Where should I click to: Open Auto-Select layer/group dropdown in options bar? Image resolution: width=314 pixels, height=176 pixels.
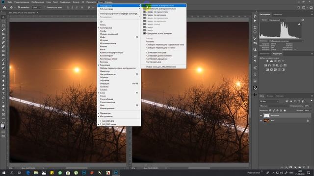point(37,7)
